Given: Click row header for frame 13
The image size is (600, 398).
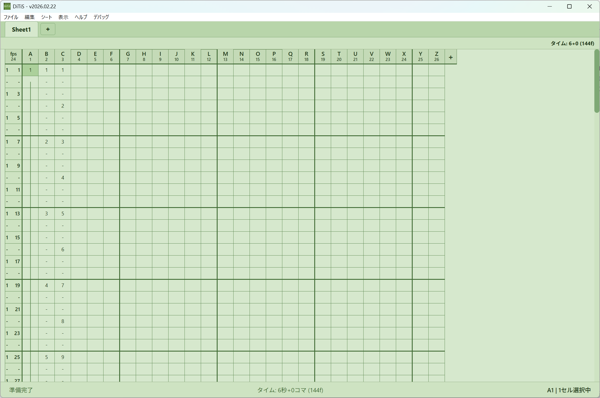Looking at the screenshot, I should [x=13, y=214].
